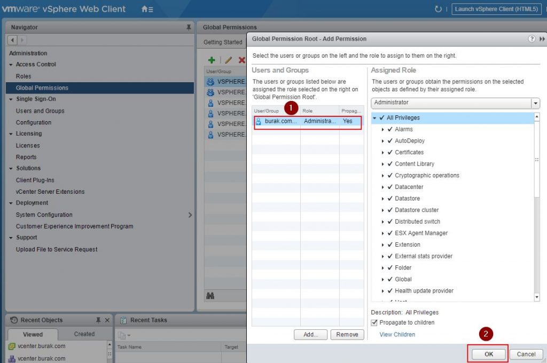This screenshot has width=547, height=363.
Task: Click the OK button
Action: click(488, 354)
